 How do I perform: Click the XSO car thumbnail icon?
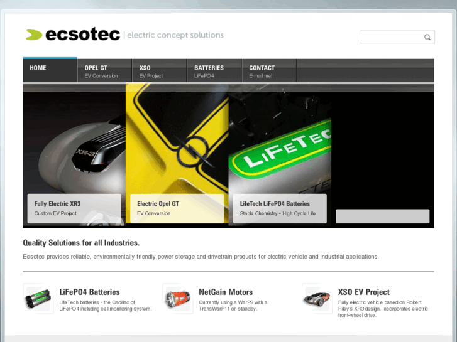coord(317,299)
